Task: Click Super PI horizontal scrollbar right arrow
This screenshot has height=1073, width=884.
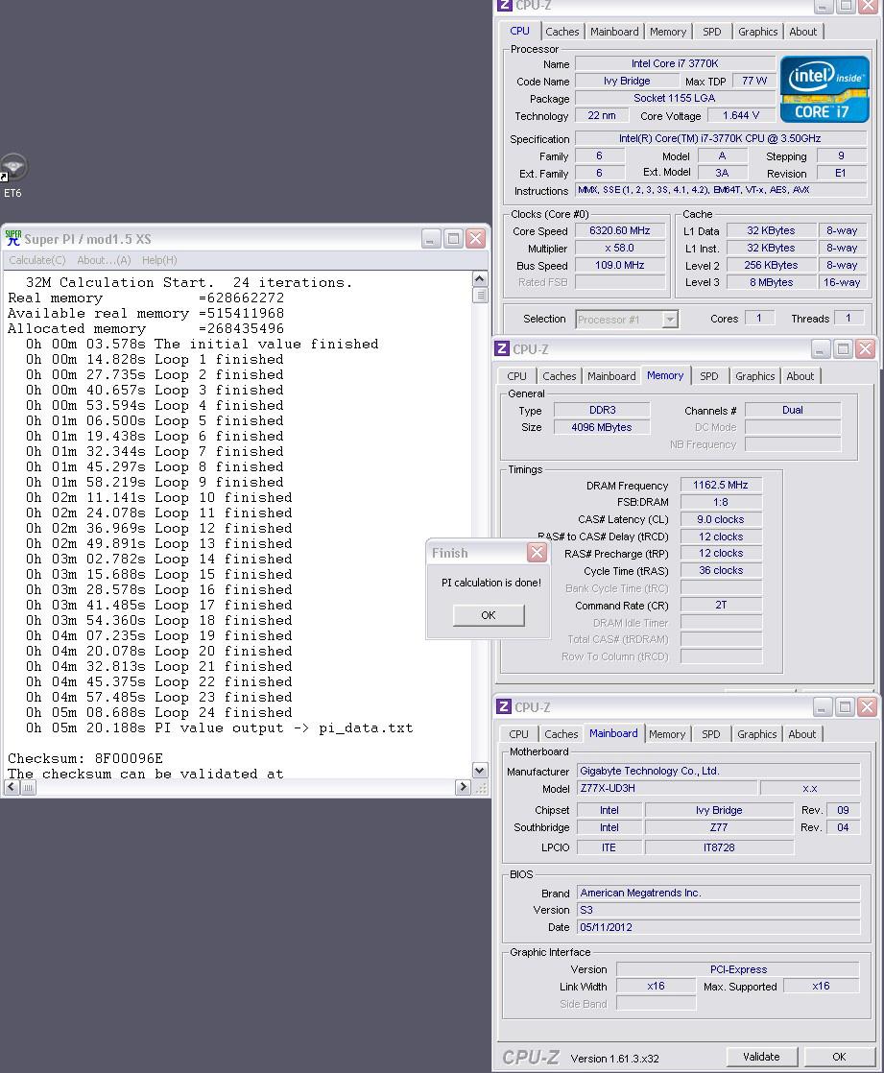Action: click(464, 787)
